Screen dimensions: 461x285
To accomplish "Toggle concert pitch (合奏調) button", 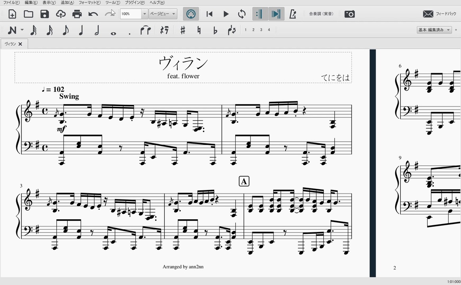I will click(x=321, y=14).
